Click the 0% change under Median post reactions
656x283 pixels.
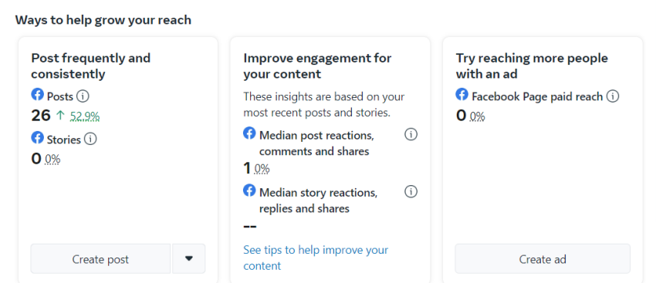tap(262, 169)
